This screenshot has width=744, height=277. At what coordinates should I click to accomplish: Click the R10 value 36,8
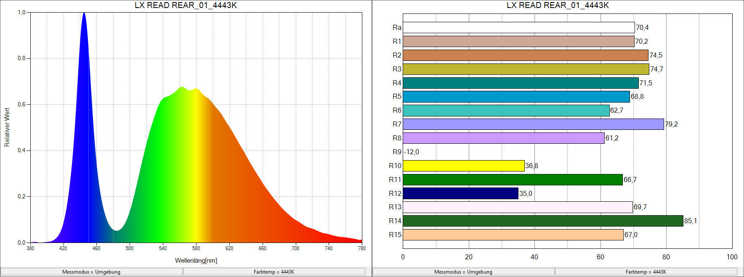pos(531,166)
